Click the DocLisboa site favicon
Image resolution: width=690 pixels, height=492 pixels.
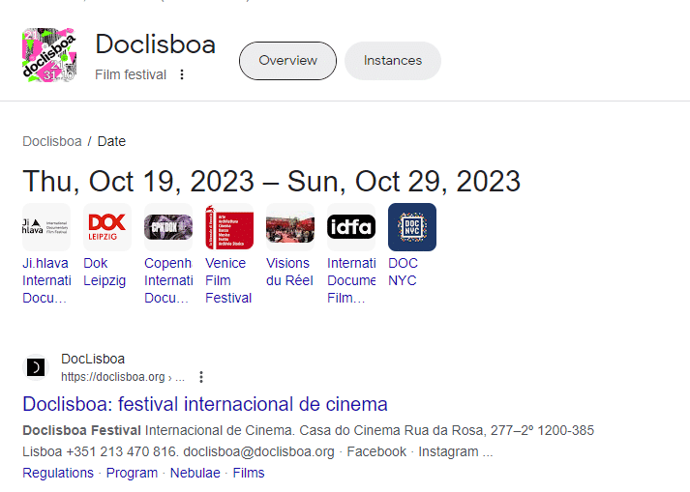coord(36,367)
